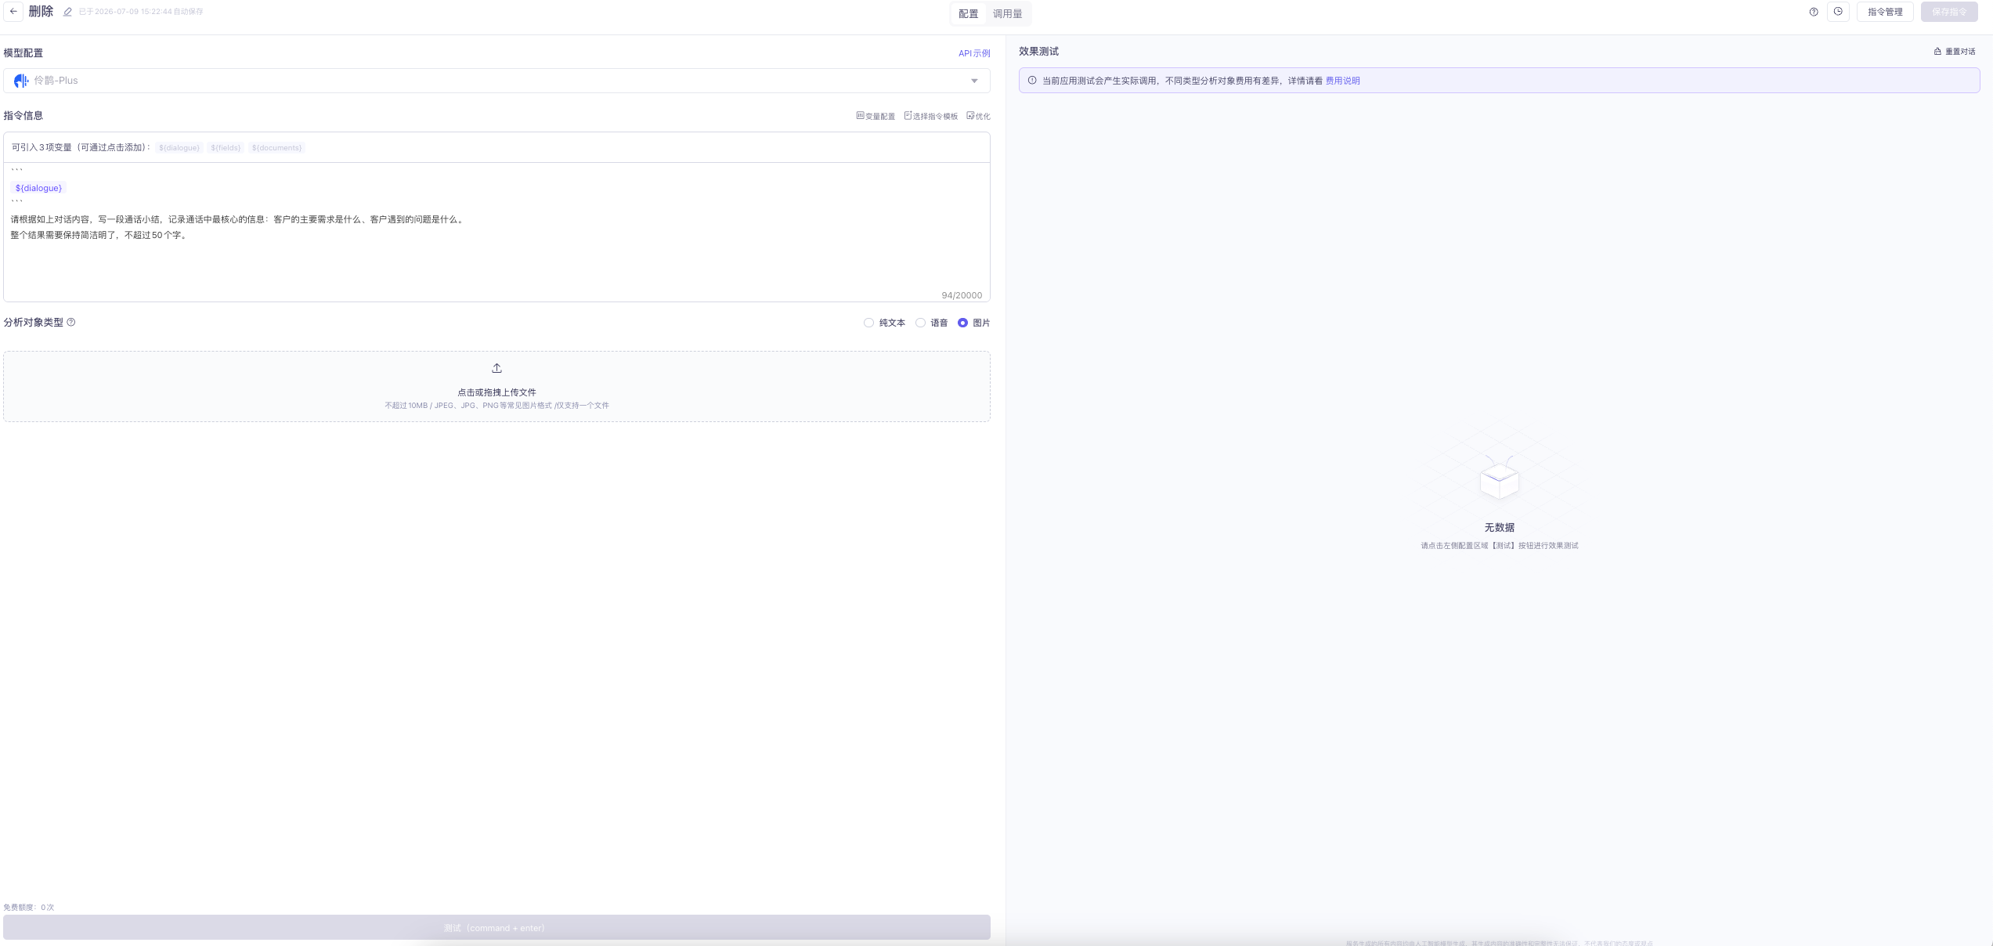This screenshot has width=1993, height=946.
Task: Open history with the clock icon
Action: point(1838,12)
